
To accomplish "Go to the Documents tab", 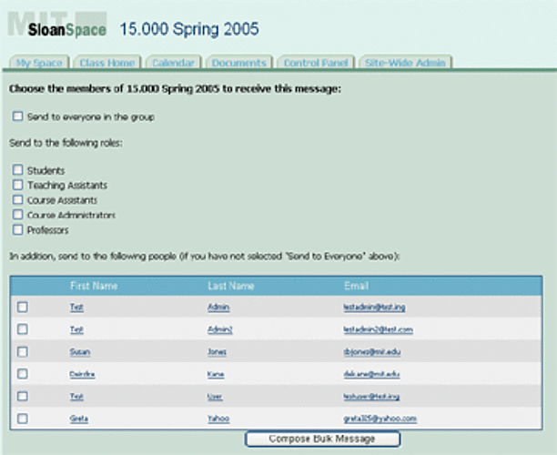I will [238, 63].
